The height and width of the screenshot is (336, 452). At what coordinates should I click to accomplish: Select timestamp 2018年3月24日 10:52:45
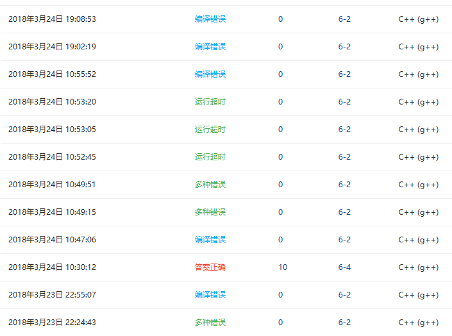click(52, 157)
